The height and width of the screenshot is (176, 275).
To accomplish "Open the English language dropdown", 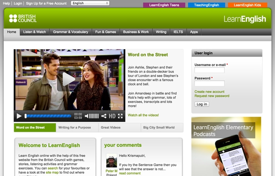I will tap(90, 3).
